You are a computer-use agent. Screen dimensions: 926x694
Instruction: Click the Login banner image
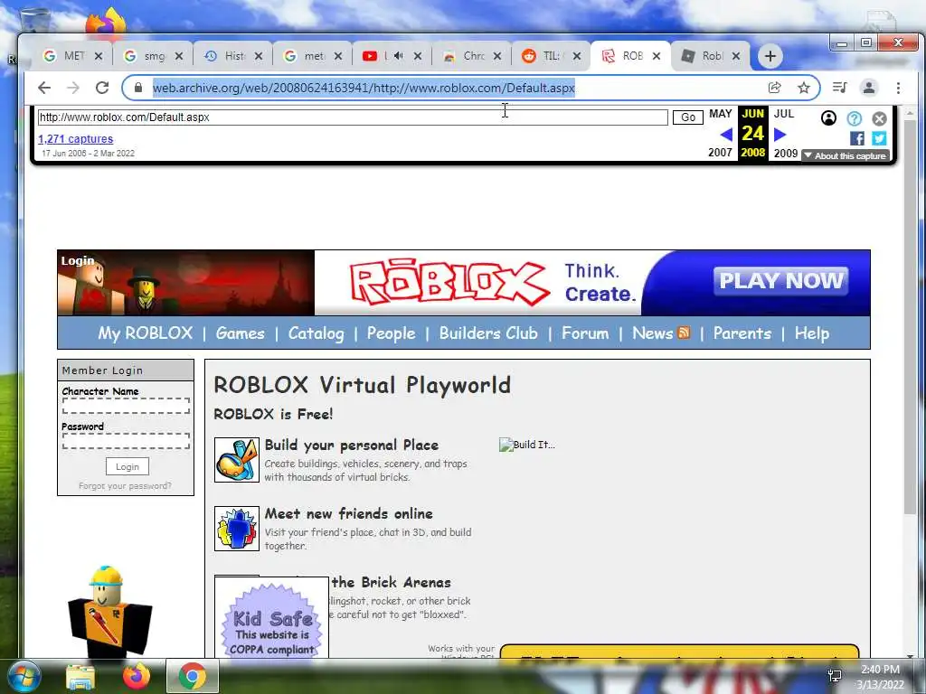pos(185,283)
